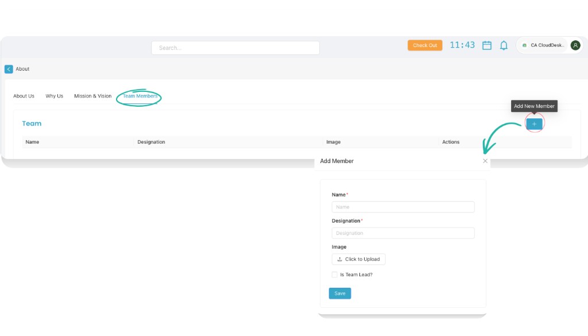Select the Team Members tab
This screenshot has height=336, width=588.
tap(140, 96)
